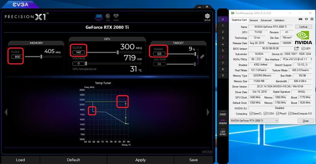Viewport: 316px width, 164px height.
Task: Click the power target slider handle
Action: click(x=195, y=54)
